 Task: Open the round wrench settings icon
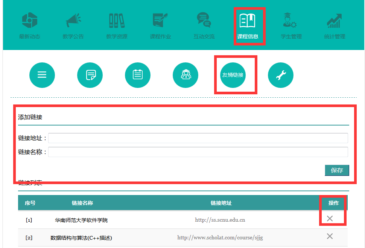coord(281,75)
